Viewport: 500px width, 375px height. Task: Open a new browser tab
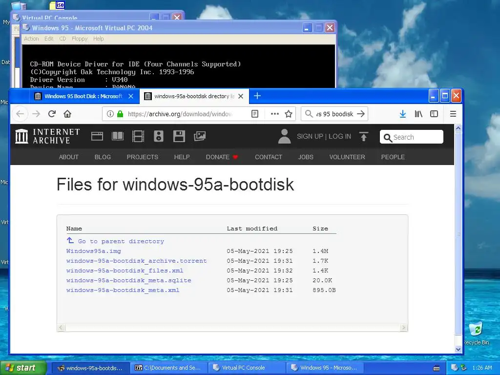257,96
